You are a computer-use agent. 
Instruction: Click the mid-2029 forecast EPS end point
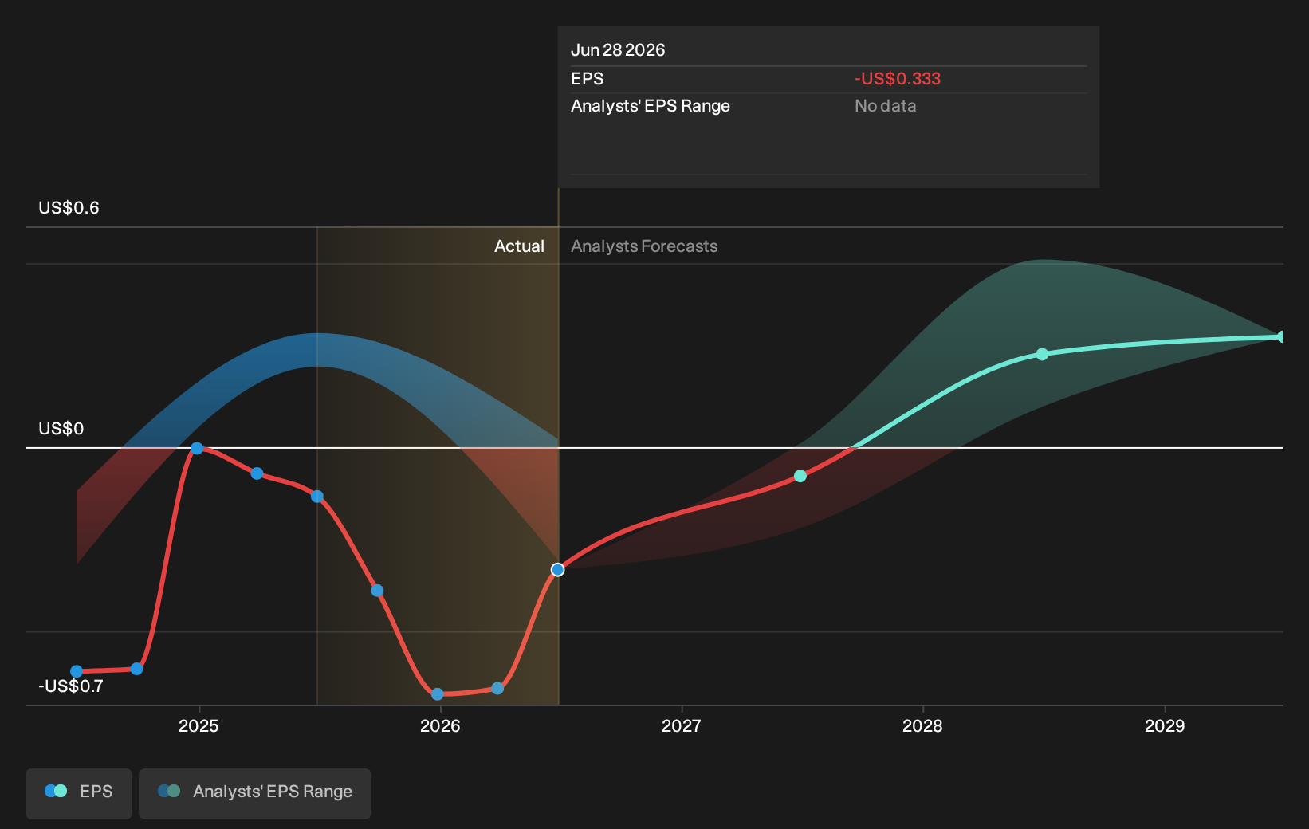(x=1282, y=336)
